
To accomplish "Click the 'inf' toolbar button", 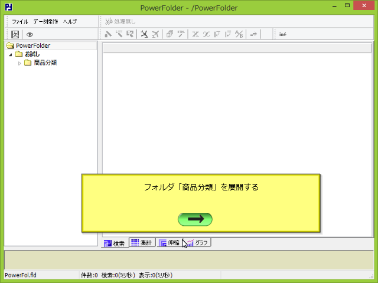I will [x=283, y=34].
